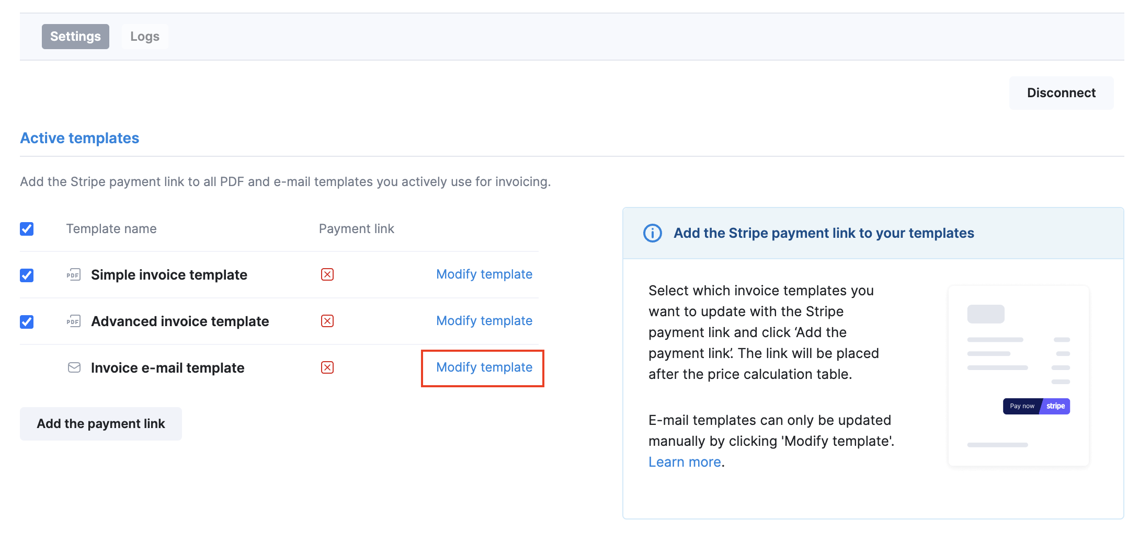Switch to the Logs tab
Screen dimensions: 1139x554
145,37
